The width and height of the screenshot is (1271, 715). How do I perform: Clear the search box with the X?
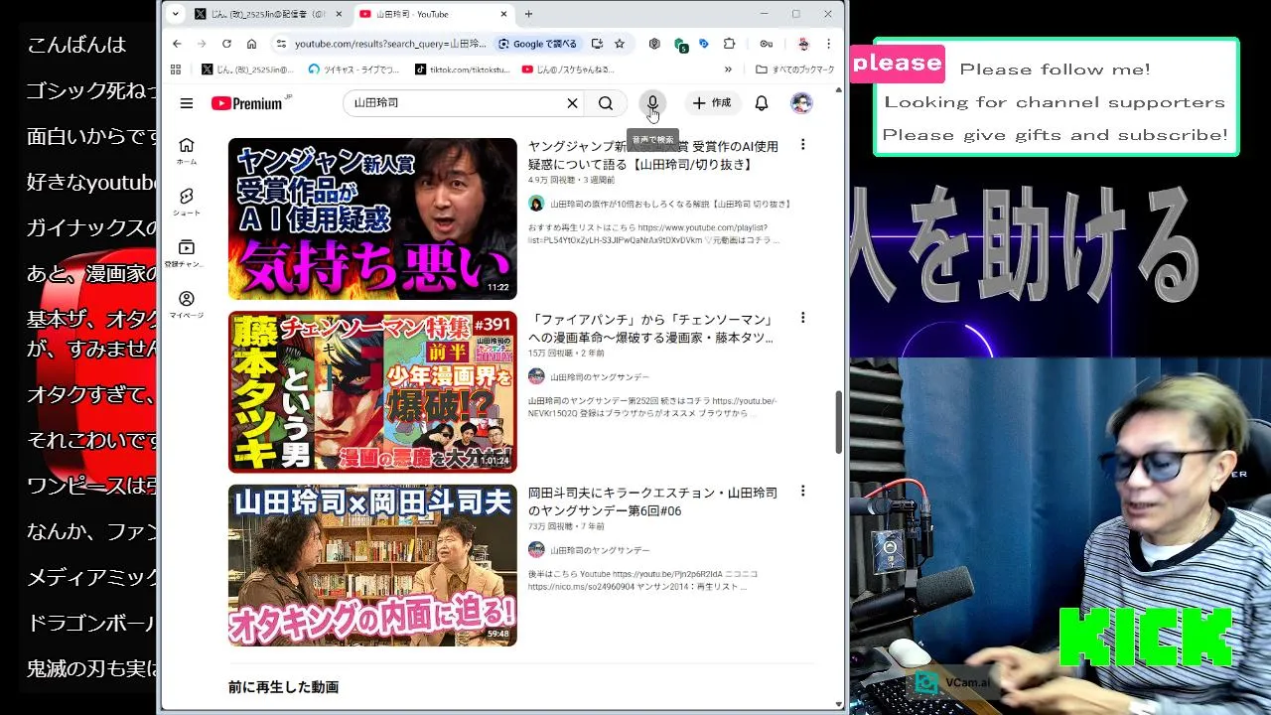[x=572, y=103]
